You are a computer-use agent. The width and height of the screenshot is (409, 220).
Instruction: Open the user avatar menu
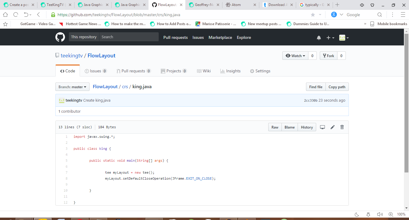tap(344, 37)
